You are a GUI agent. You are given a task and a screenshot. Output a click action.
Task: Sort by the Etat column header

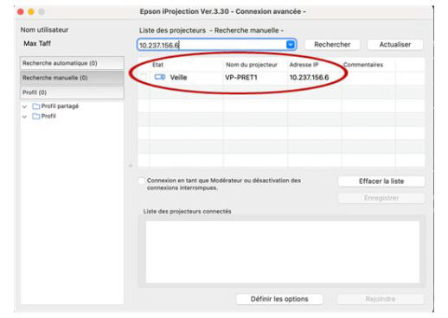pos(157,65)
